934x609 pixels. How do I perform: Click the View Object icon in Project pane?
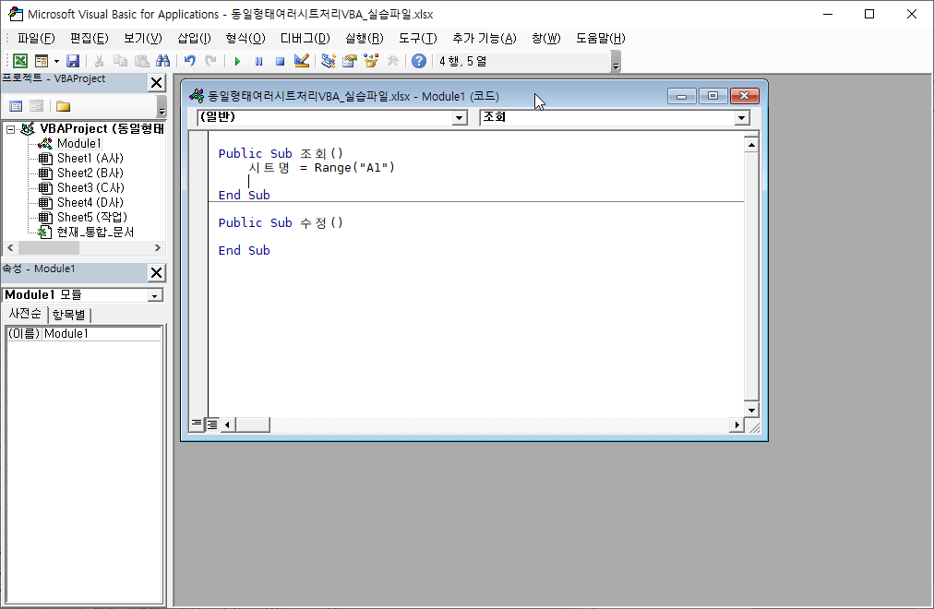(36, 106)
